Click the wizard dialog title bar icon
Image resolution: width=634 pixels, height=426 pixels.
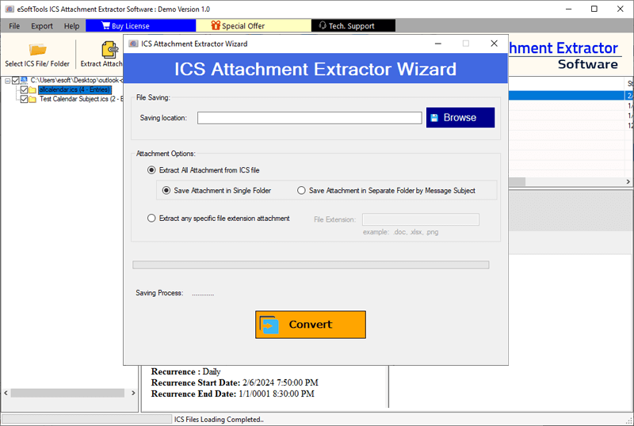coord(133,44)
